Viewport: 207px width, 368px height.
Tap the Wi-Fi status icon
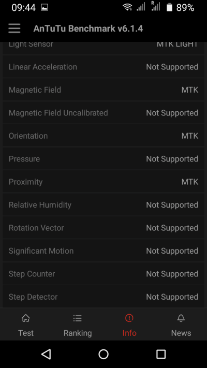click(x=127, y=8)
